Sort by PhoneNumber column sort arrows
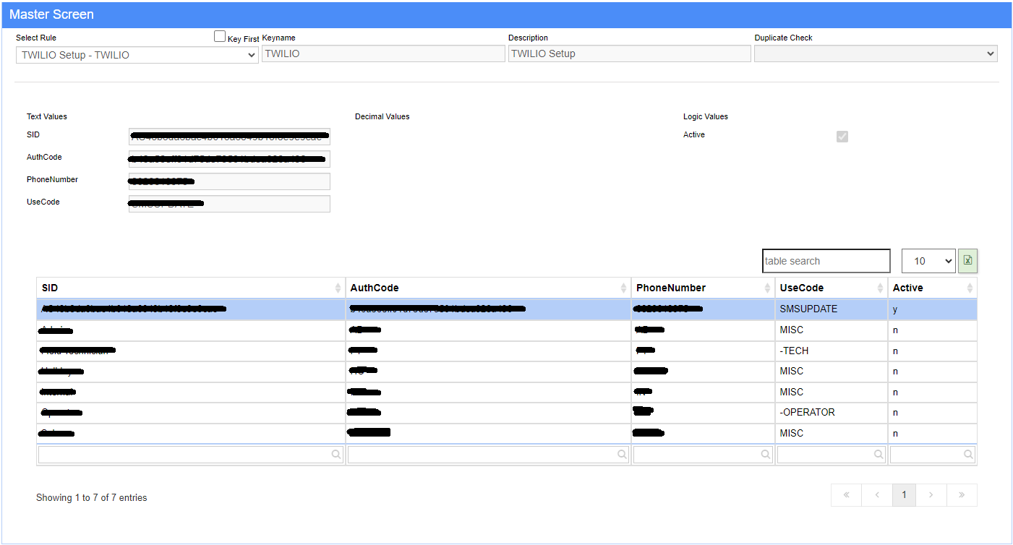Screen dimensions: 1013x545 coord(767,288)
